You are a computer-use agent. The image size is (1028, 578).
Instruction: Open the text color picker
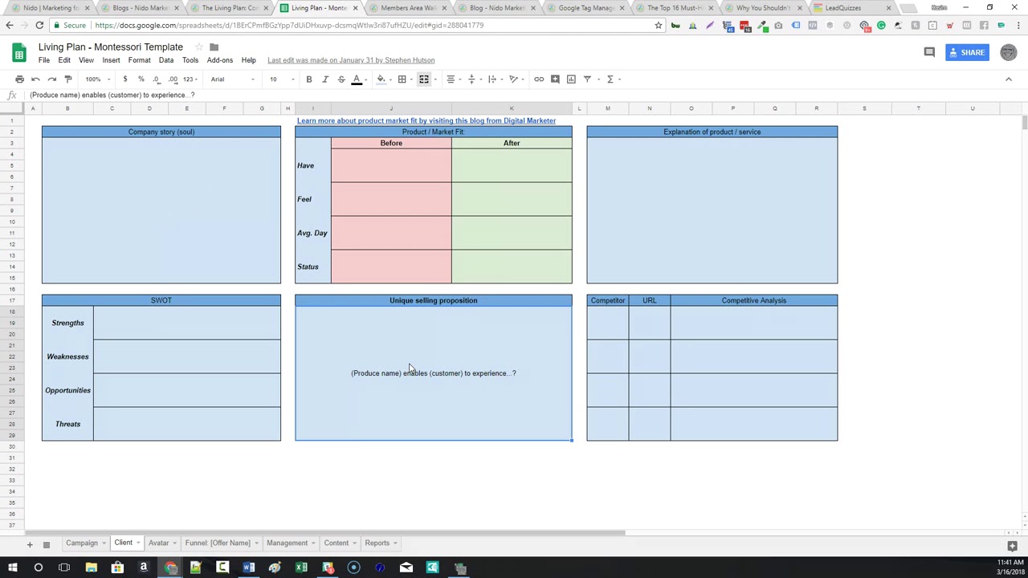point(357,79)
